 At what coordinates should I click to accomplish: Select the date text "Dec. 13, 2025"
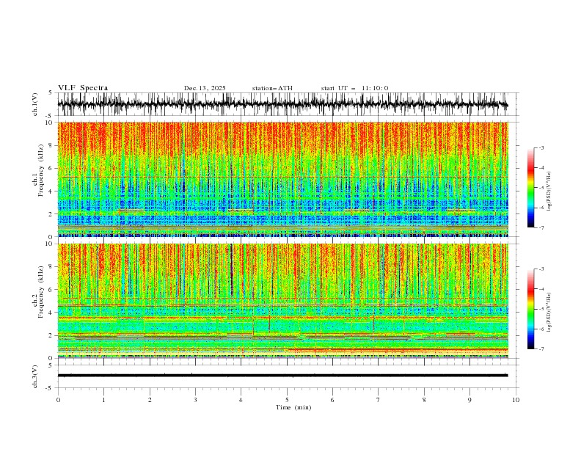coord(205,88)
